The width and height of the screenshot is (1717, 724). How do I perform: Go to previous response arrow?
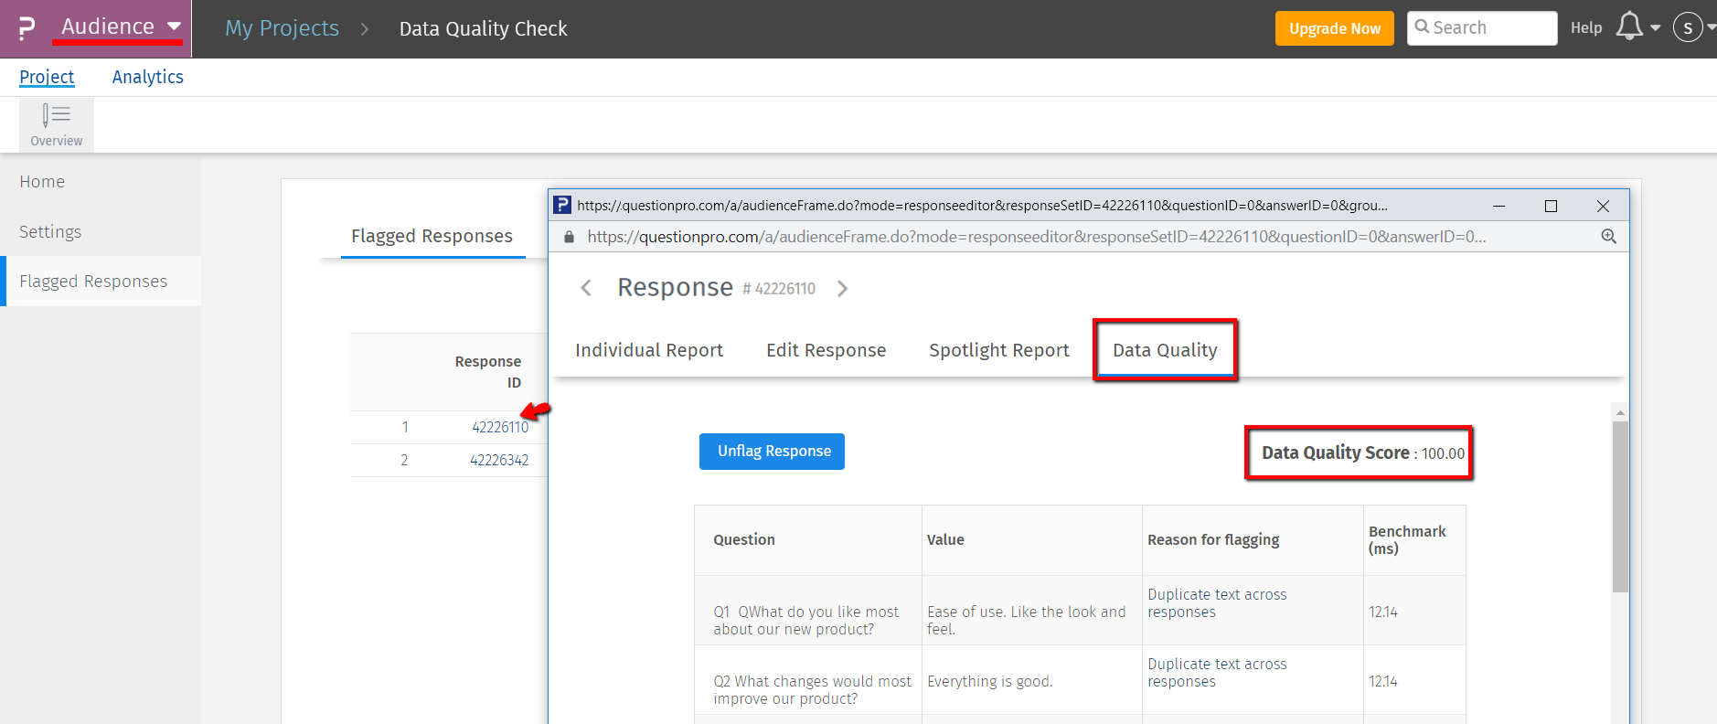click(586, 288)
